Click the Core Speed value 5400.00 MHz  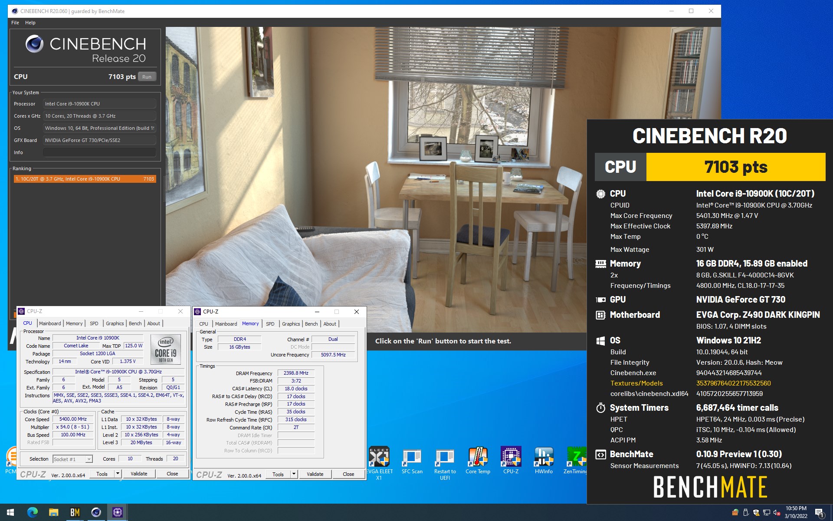(x=73, y=419)
